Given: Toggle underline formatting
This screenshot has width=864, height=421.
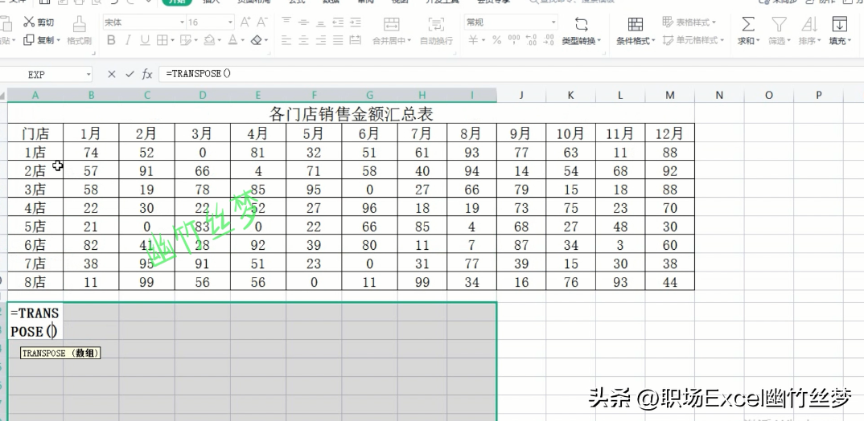Looking at the screenshot, I should click(x=145, y=40).
